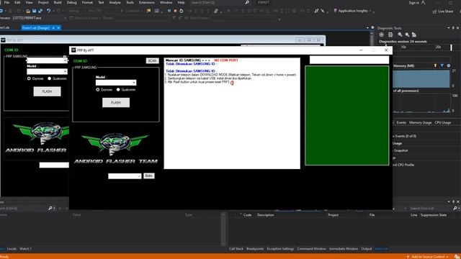Click the blue snapshot marker icon in Process Memory
461x259 pixels.
[x=442, y=65]
